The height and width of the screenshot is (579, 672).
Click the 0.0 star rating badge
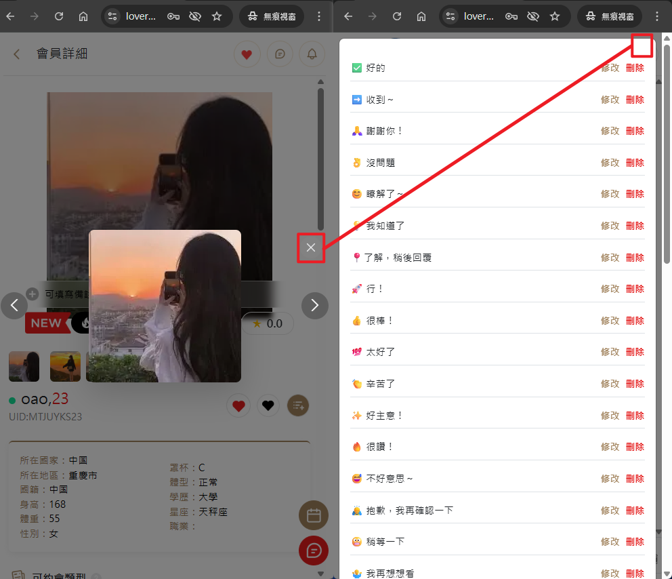tap(268, 323)
